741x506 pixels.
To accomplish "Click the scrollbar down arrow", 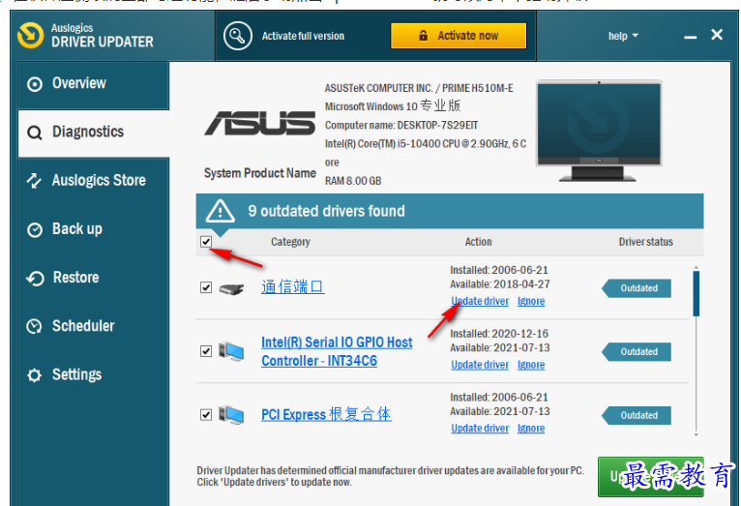I will point(697,434).
